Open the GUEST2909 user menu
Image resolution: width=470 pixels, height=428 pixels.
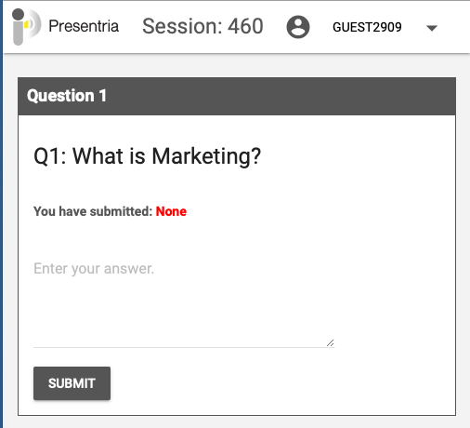[x=367, y=27]
